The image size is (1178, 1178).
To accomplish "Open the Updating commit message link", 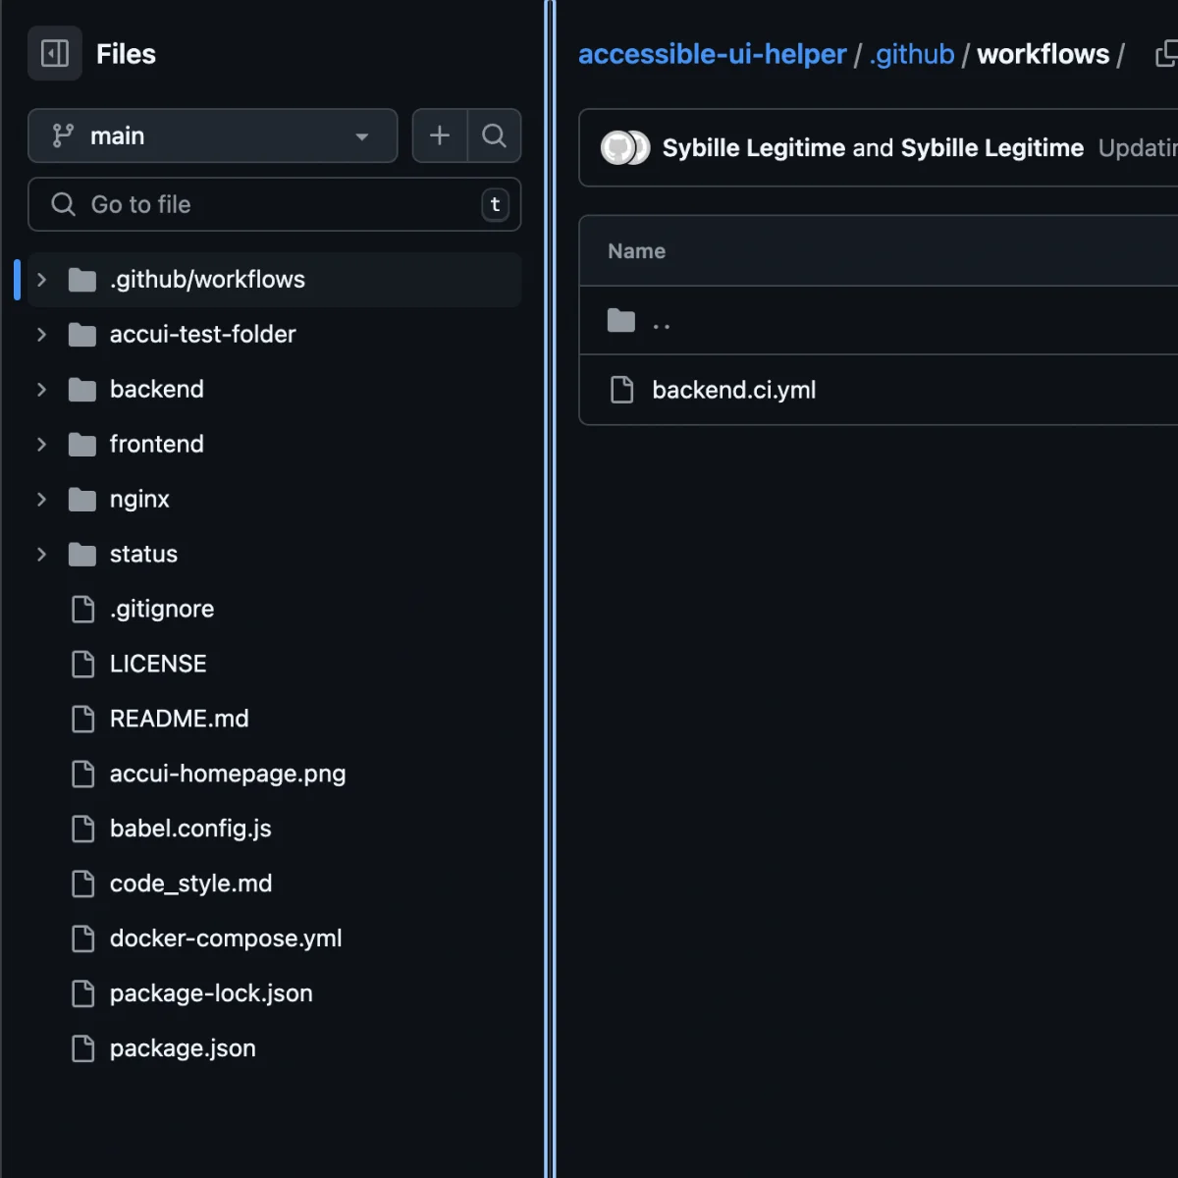I will (x=1138, y=148).
